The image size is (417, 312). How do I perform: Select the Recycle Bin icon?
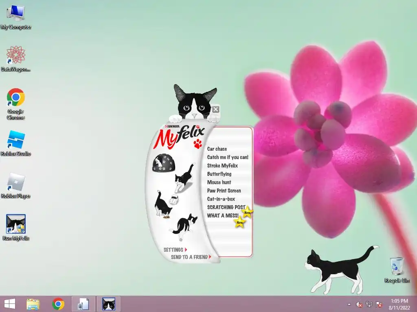(x=397, y=270)
